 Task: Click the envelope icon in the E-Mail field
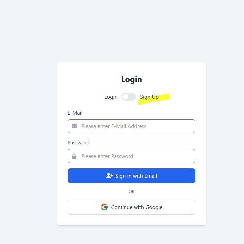point(74,126)
